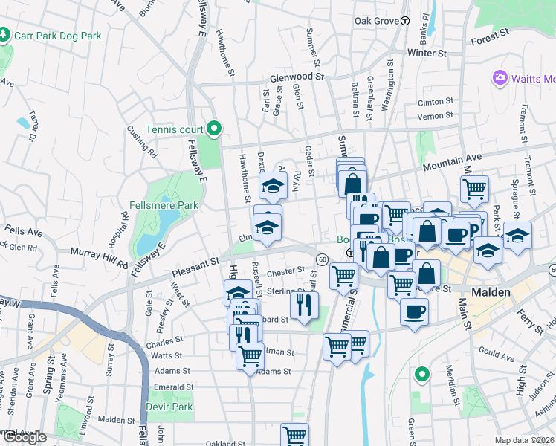The image size is (556, 446).
Task: Click the restaurant marker above Watts St label
Action: point(243,336)
